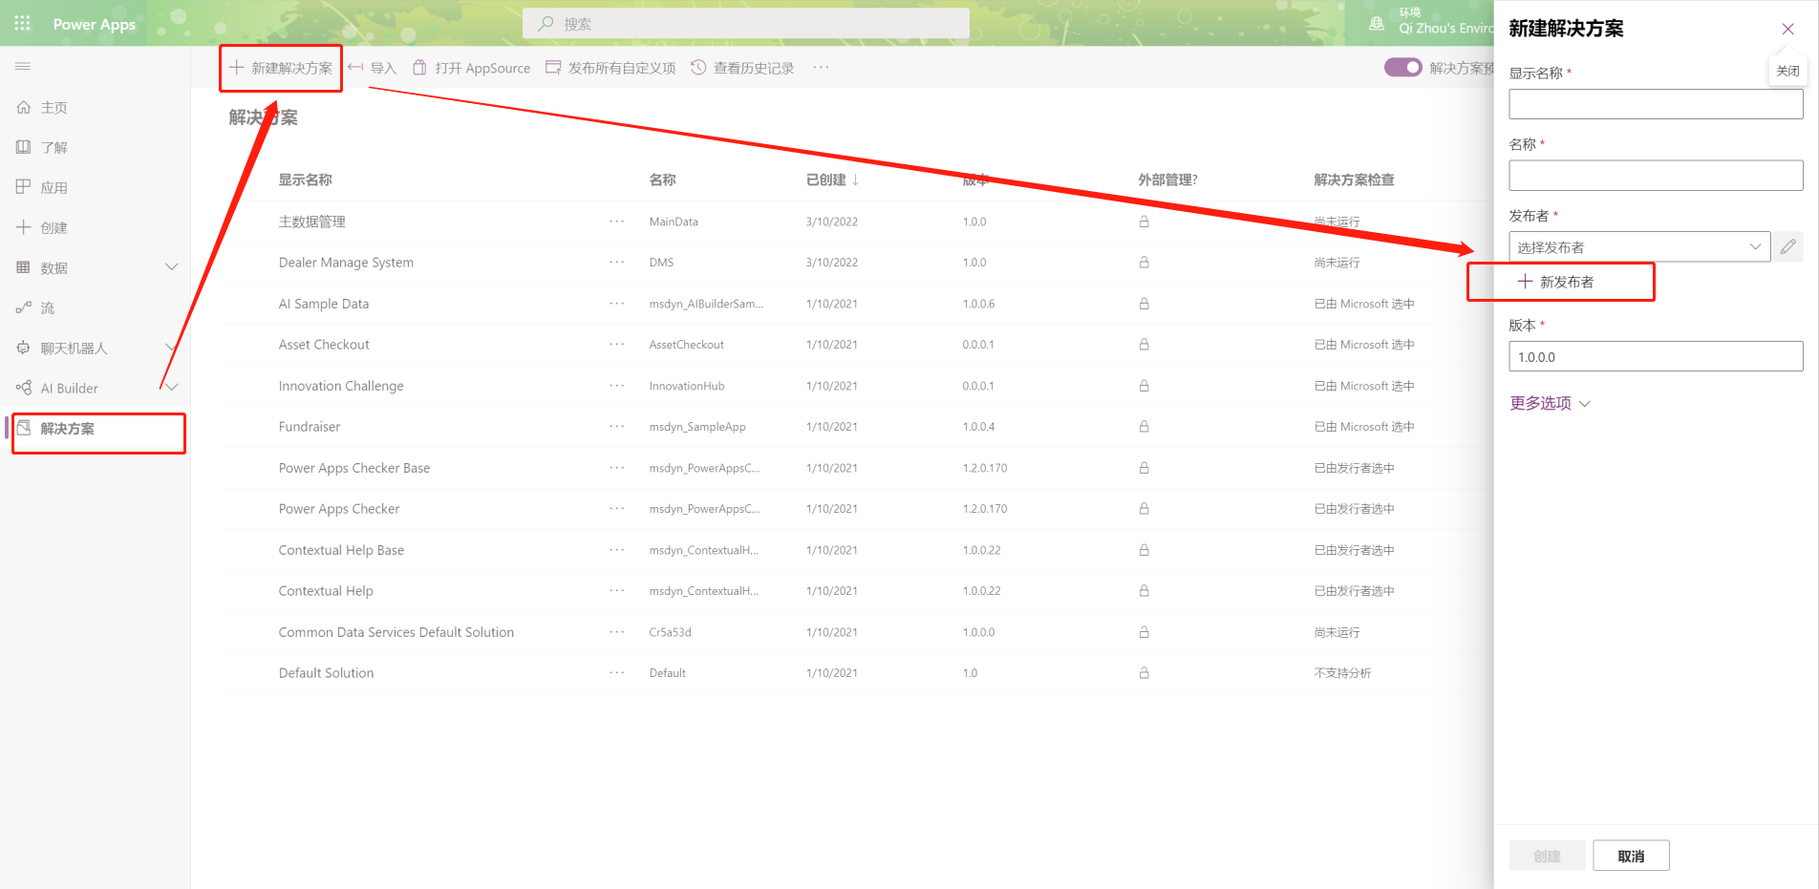Expand the AI Builder sidebar chevron
This screenshot has height=889, width=1819.
click(x=172, y=388)
